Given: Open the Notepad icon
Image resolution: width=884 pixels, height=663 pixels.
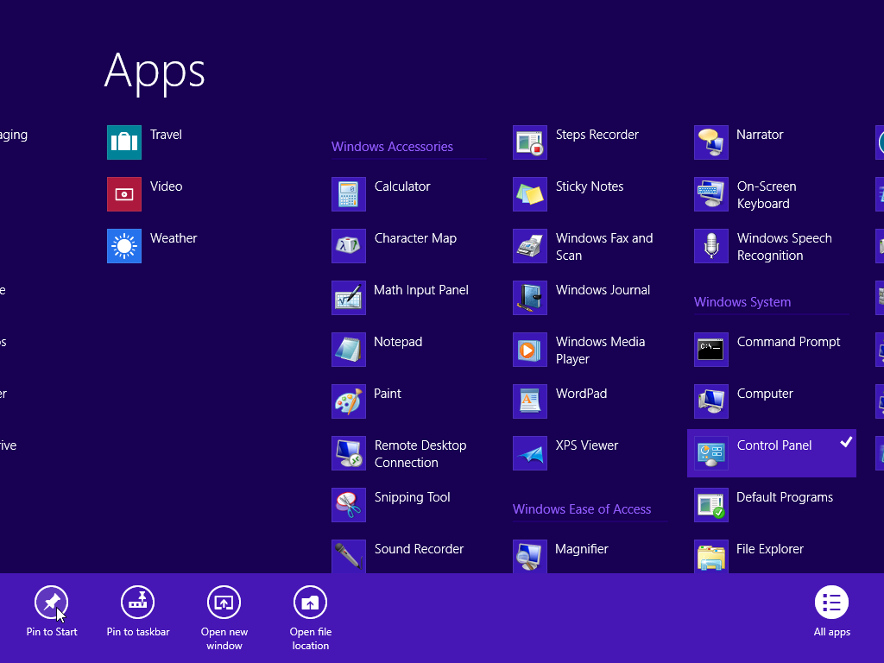Looking at the screenshot, I should (349, 350).
